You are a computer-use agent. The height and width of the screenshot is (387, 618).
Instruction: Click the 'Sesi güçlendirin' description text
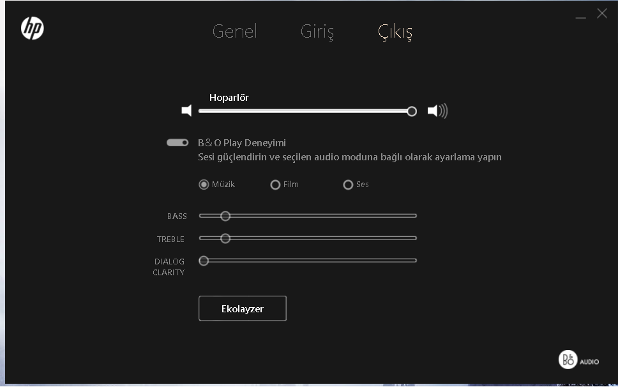click(x=350, y=157)
